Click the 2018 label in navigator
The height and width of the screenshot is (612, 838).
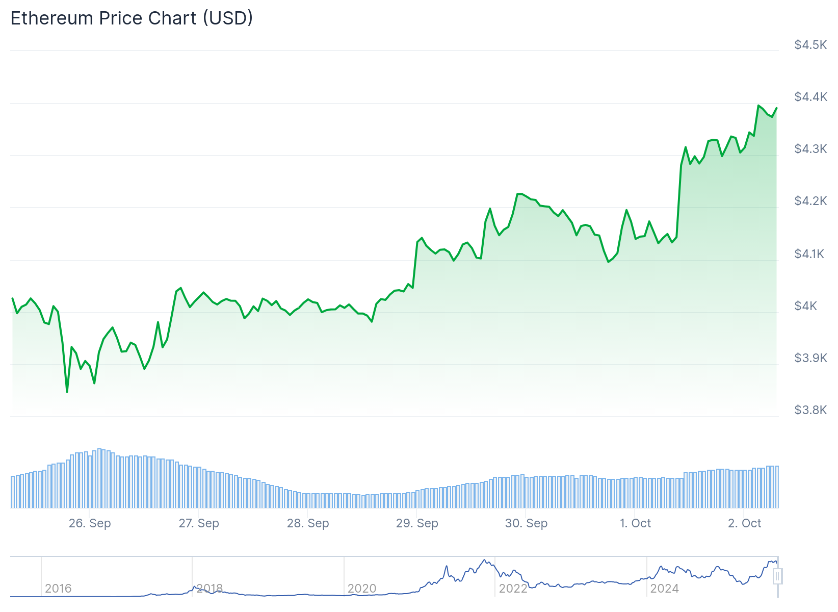click(209, 589)
